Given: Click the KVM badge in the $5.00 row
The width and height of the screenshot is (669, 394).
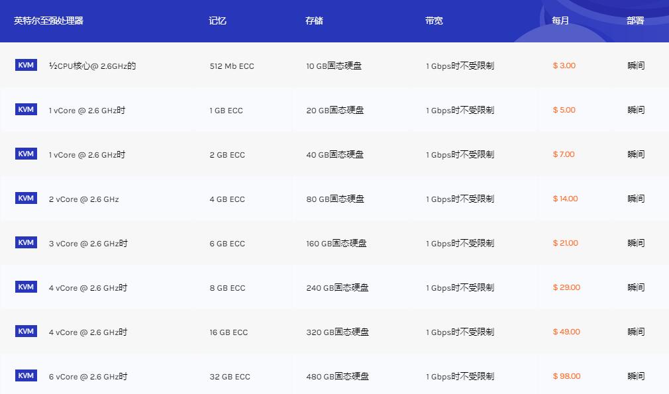Looking at the screenshot, I should click(26, 109).
